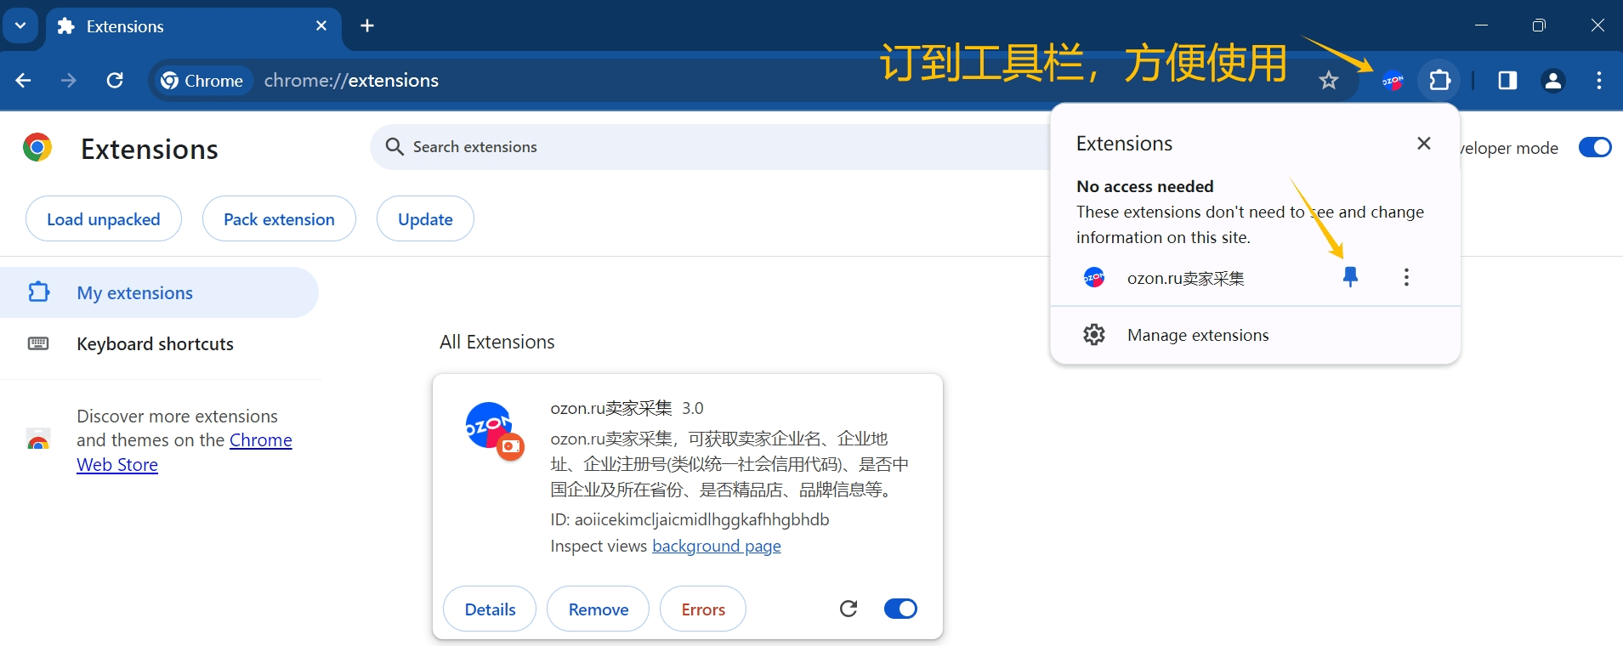Pin the ozon.ru extension to toolbar

pos(1350,277)
